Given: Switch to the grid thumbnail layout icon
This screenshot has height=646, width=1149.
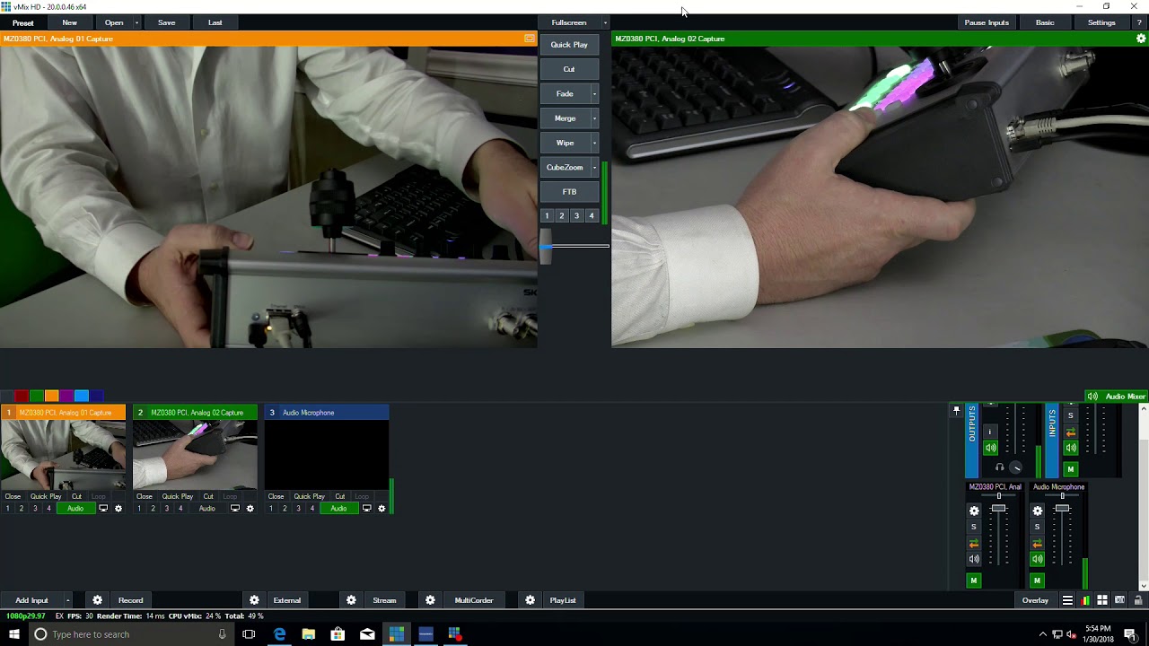Looking at the screenshot, I should pyautogui.click(x=1102, y=600).
